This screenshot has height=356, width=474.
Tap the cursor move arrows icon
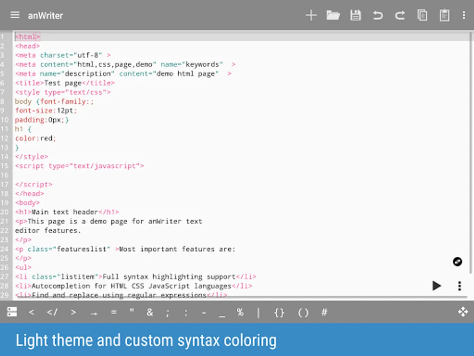tap(463, 312)
